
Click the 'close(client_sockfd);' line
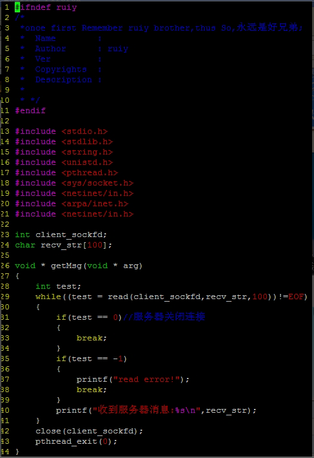pos(89,431)
